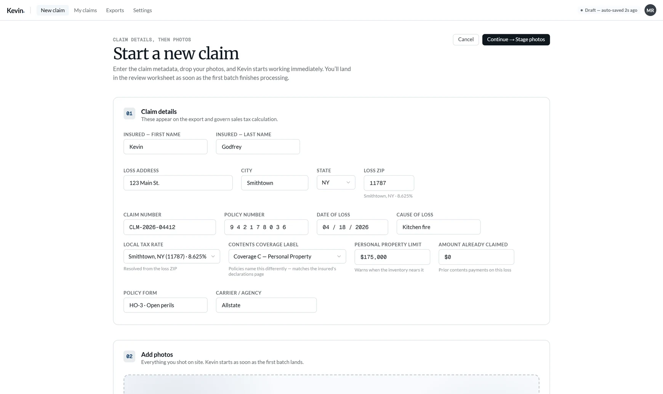Open the MR user avatar
663x394 pixels.
650,10
